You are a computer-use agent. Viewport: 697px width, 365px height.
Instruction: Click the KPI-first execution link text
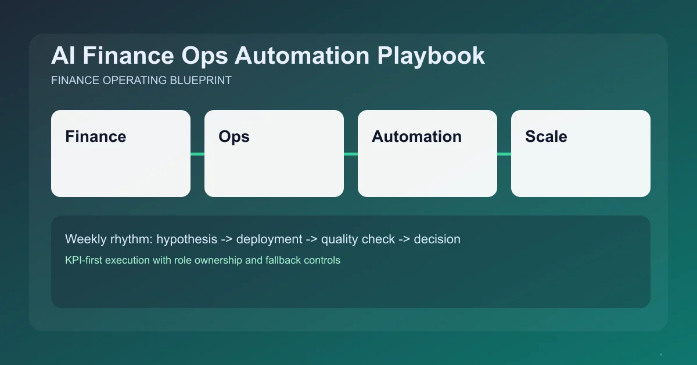click(203, 260)
